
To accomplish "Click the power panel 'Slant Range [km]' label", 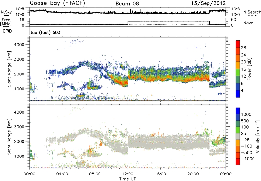I will point(9,69).
